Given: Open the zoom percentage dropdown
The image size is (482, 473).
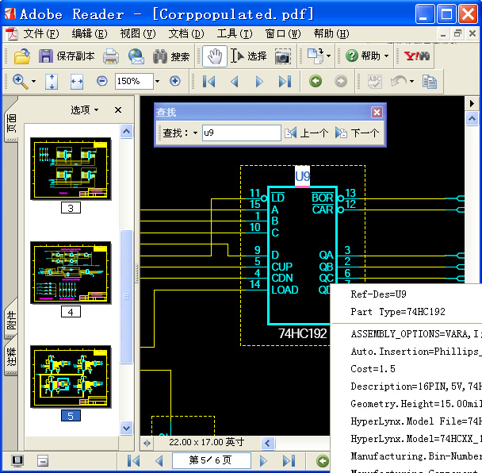Looking at the screenshot, I should 157,81.
